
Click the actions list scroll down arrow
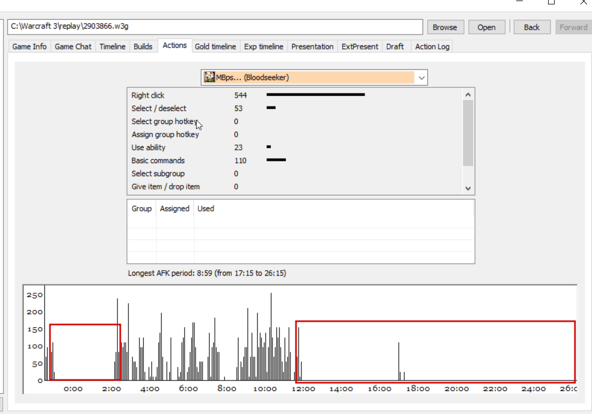pyautogui.click(x=468, y=188)
